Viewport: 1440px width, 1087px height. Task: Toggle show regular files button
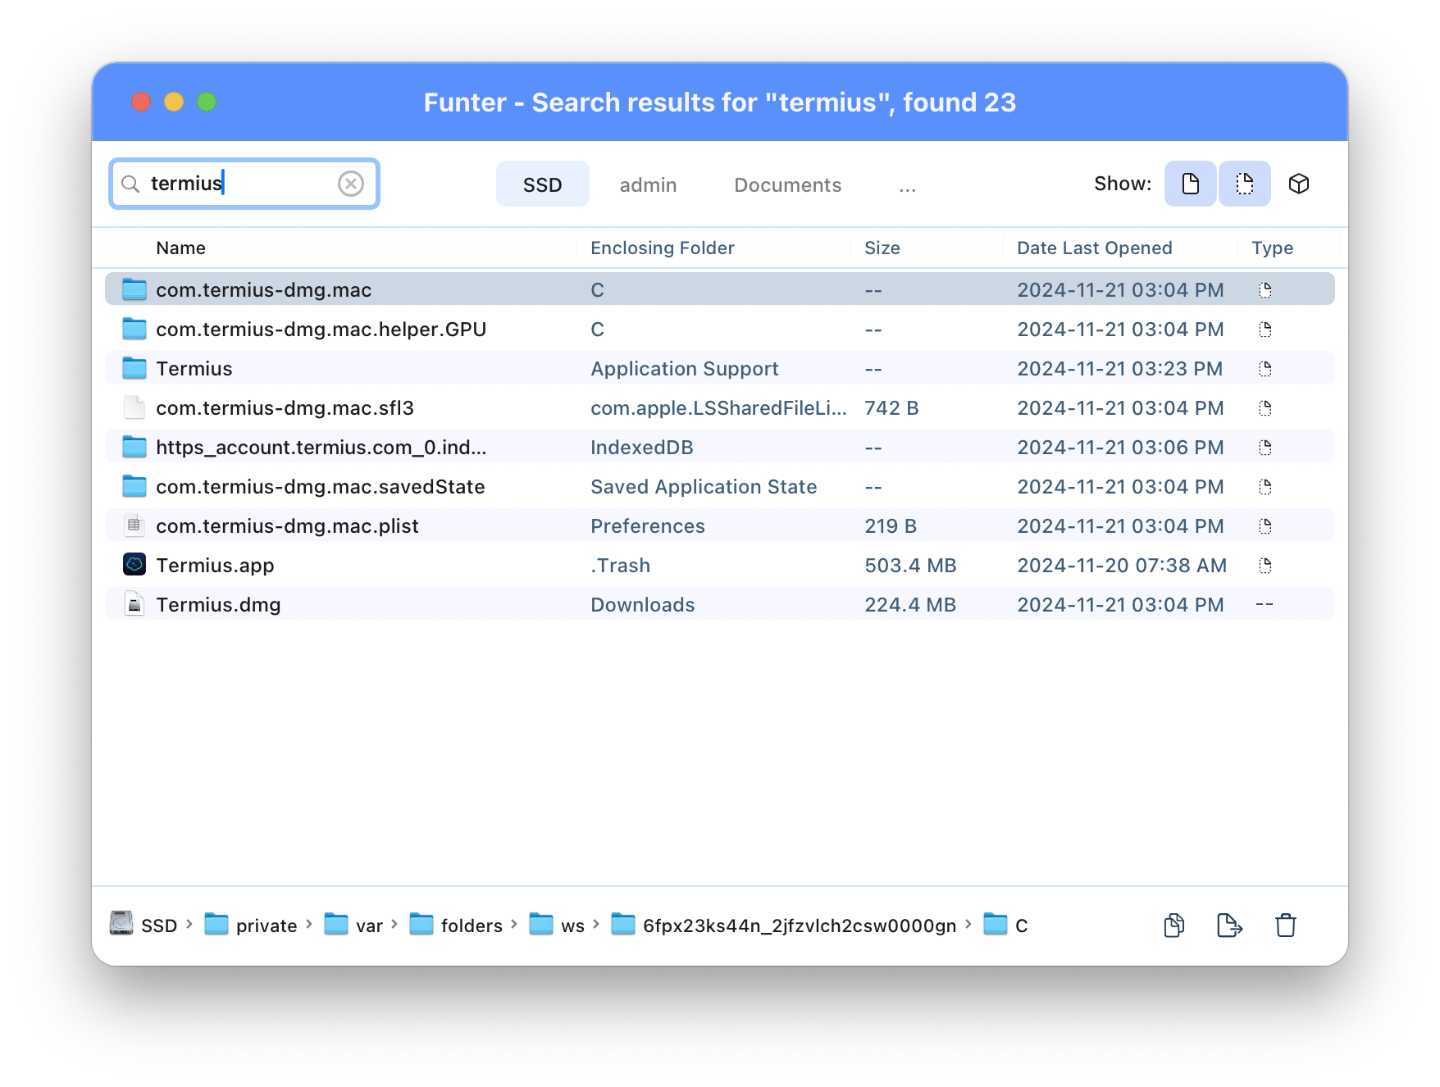click(1190, 184)
